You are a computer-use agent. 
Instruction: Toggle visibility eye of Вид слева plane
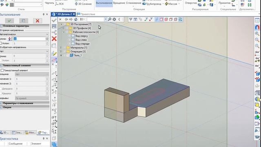(70, 40)
